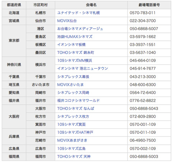Open お台場シネマメディアージュ link
The height and width of the screenshot is (162, 172).
click(x=80, y=29)
